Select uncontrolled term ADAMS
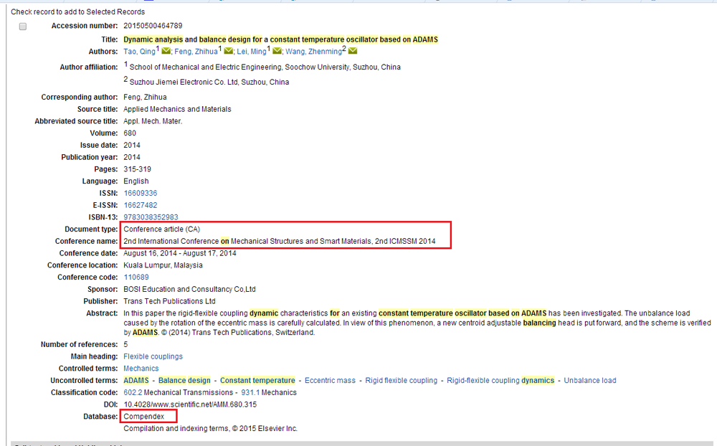Screen dimensions: 717x446 136,381
